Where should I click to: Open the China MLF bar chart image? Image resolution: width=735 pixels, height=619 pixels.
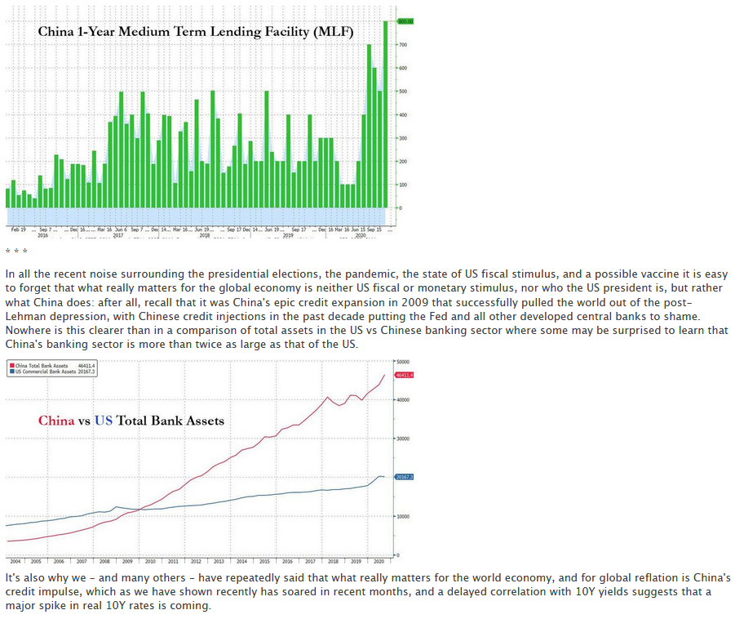coord(210,122)
